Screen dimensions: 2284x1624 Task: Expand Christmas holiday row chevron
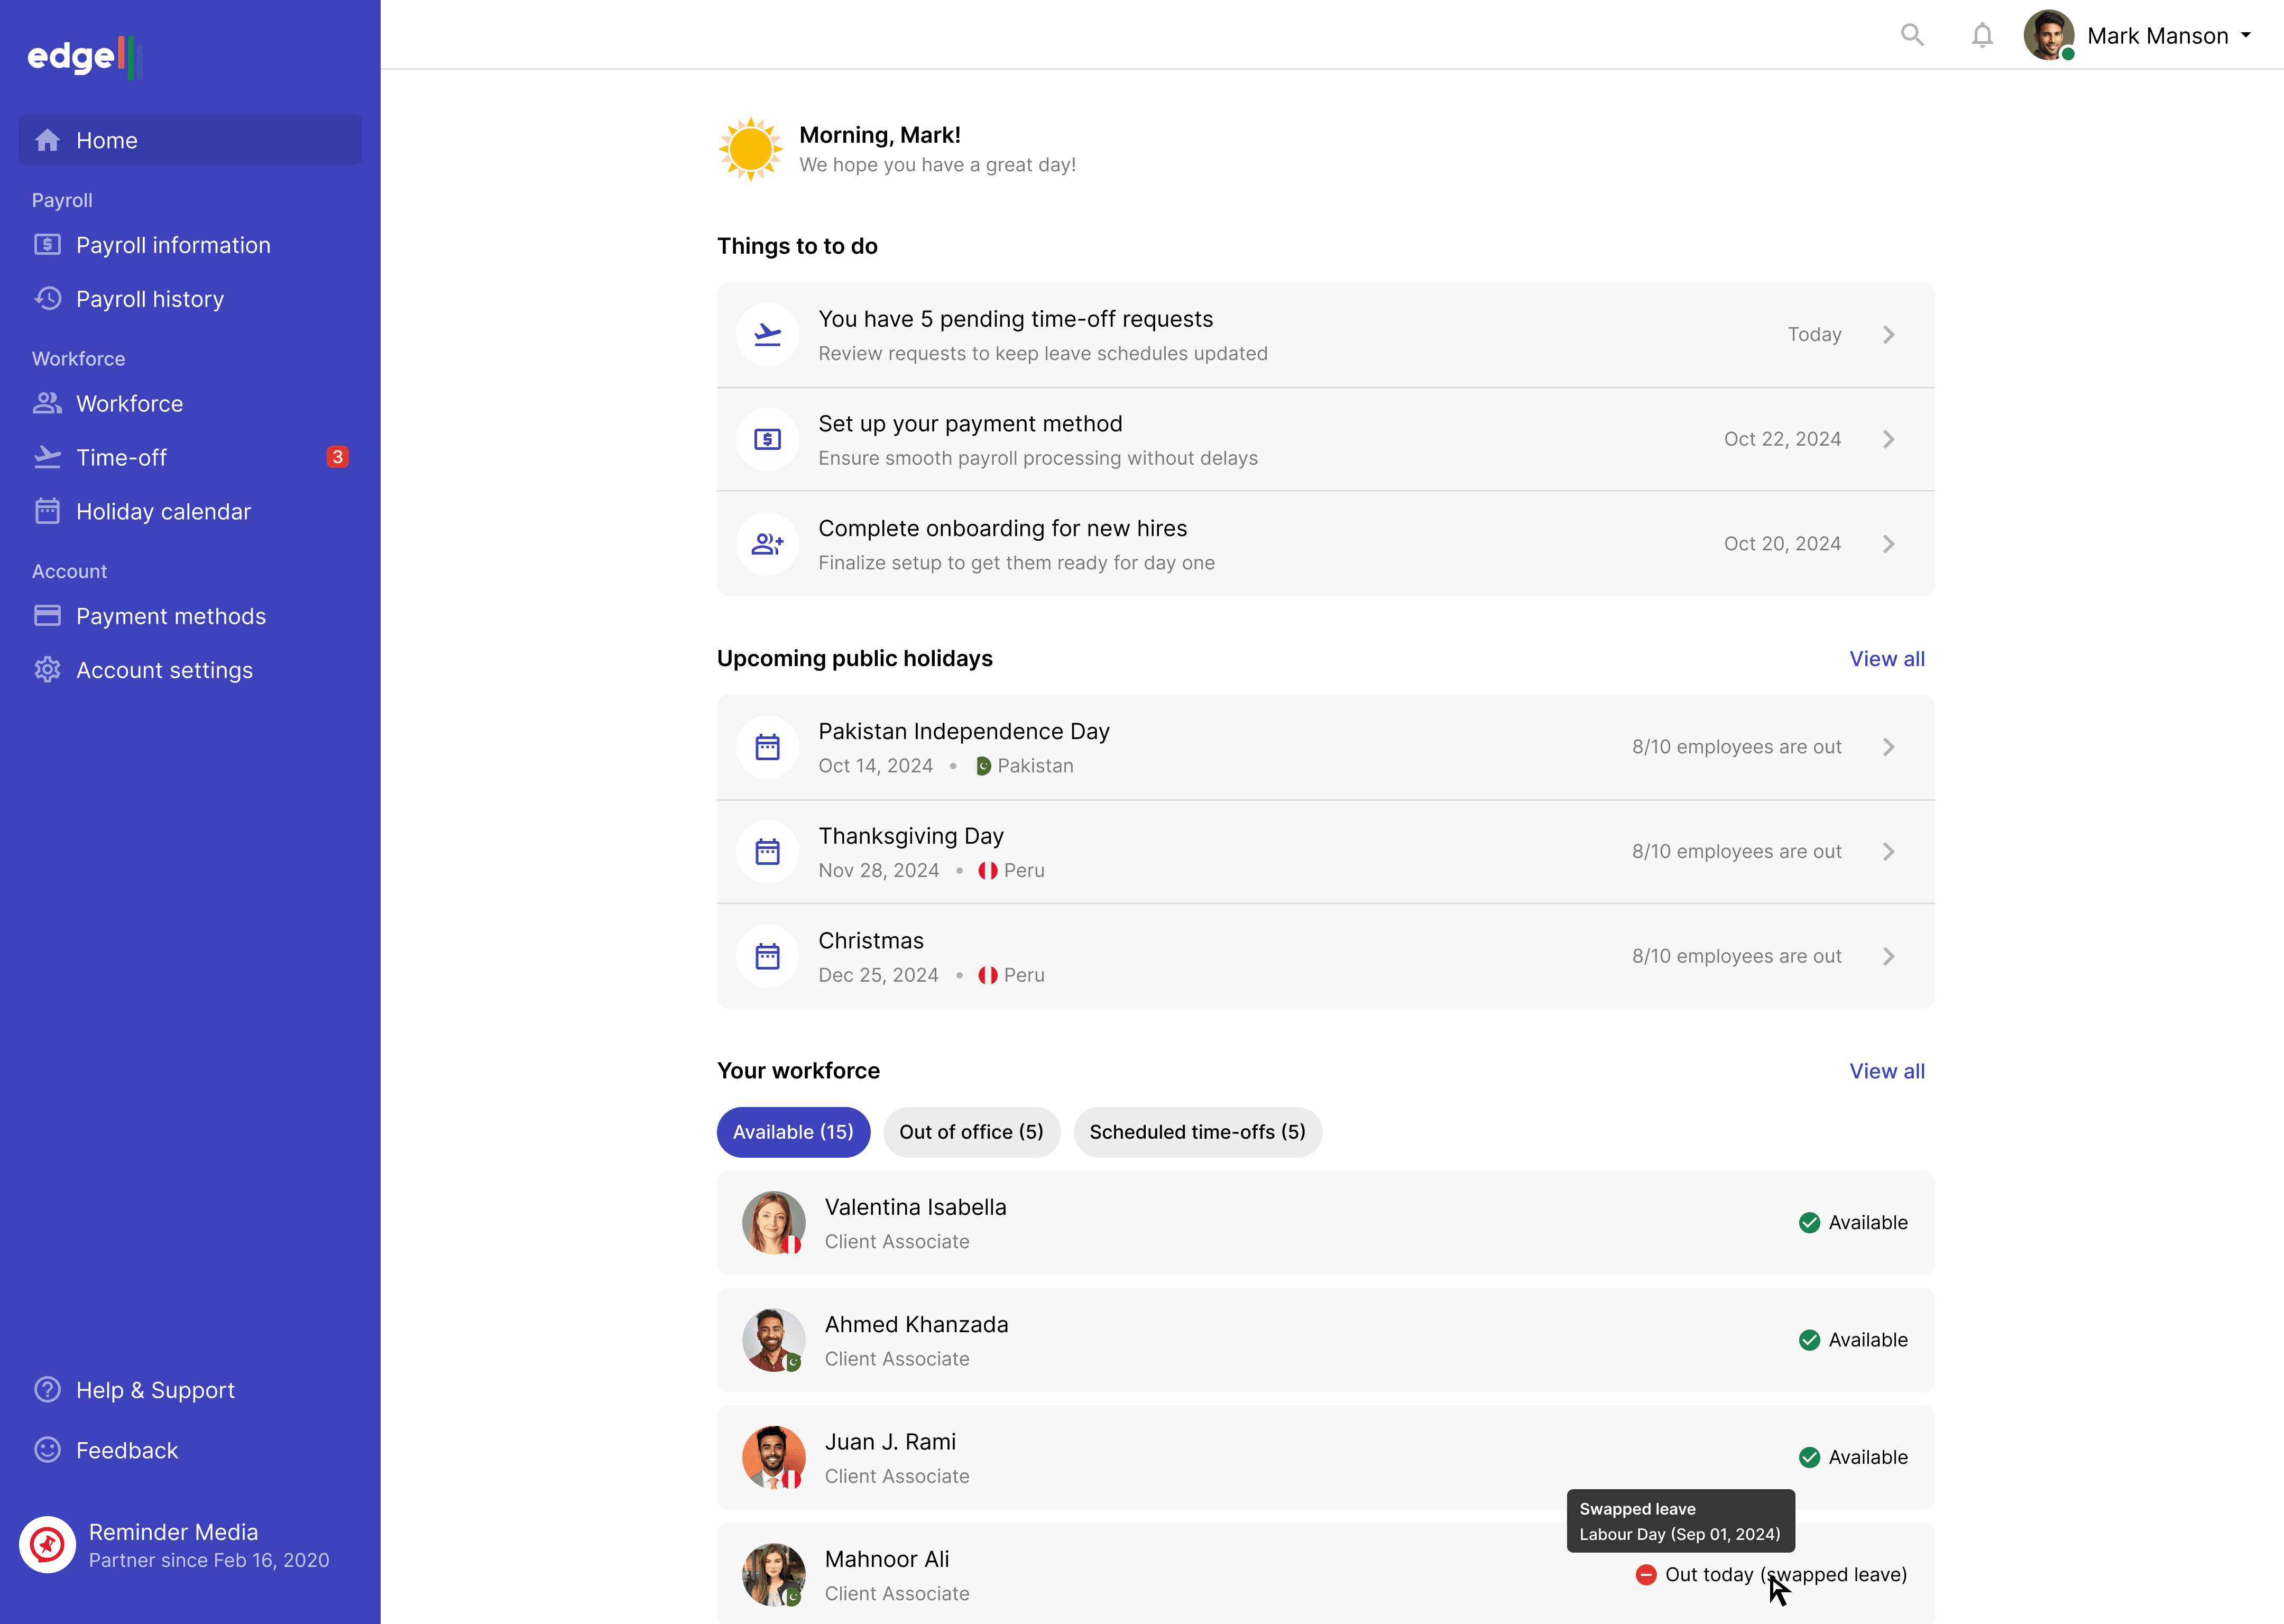click(1888, 957)
